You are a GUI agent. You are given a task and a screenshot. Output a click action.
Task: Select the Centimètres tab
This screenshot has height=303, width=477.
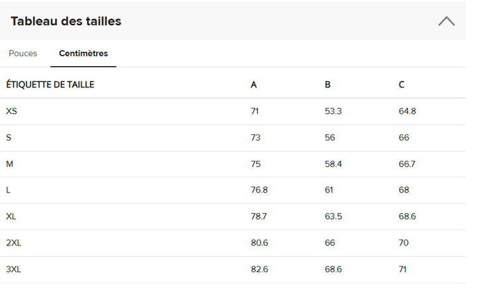pyautogui.click(x=83, y=54)
